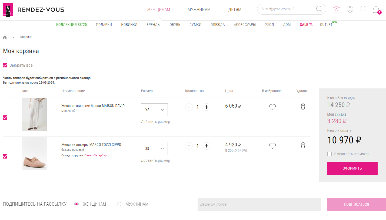386x220 pixels.
Task: Open БРЕНДЫ menu item
Action: pyautogui.click(x=154, y=25)
